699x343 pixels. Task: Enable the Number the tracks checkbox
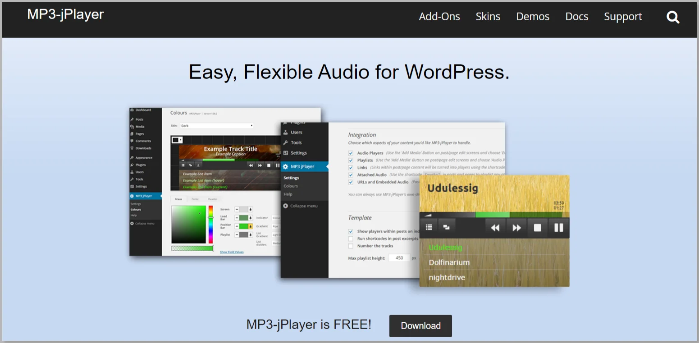tap(351, 246)
